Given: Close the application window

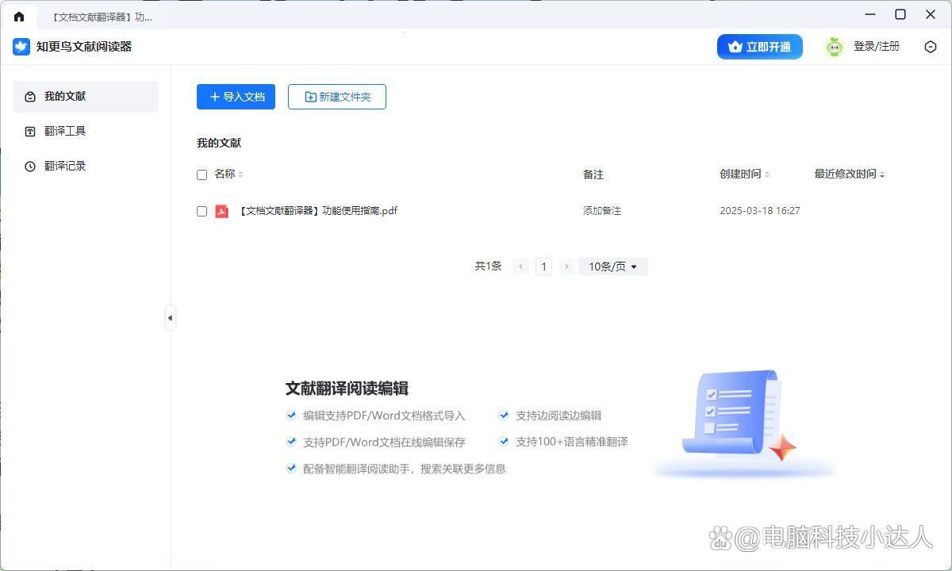Looking at the screenshot, I should point(931,14).
